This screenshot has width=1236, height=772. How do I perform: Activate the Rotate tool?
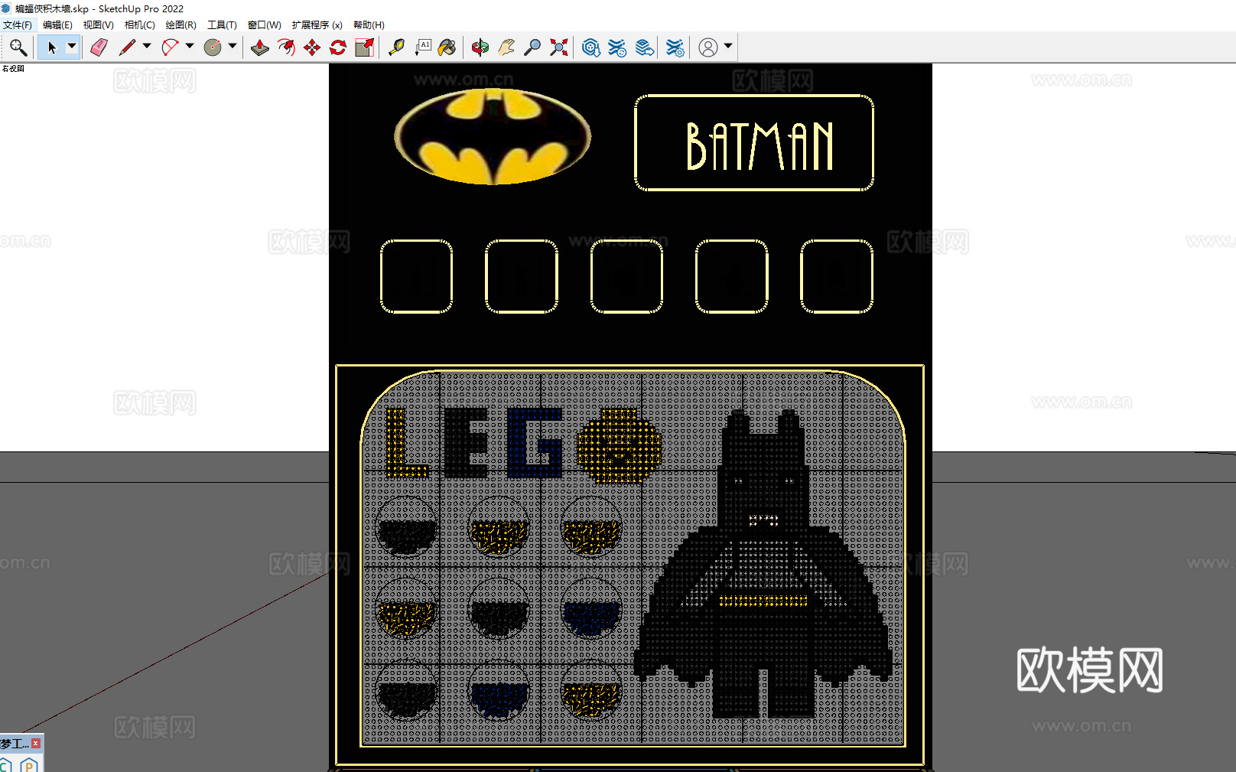click(x=338, y=47)
